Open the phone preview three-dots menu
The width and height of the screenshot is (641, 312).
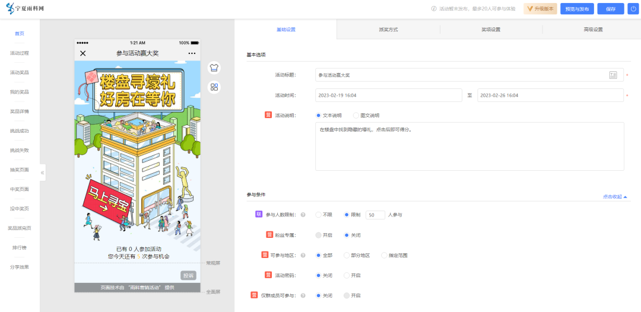click(x=192, y=53)
